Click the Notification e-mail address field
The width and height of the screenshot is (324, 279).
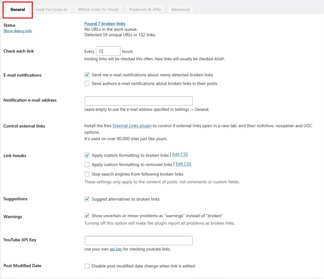[x=138, y=101]
